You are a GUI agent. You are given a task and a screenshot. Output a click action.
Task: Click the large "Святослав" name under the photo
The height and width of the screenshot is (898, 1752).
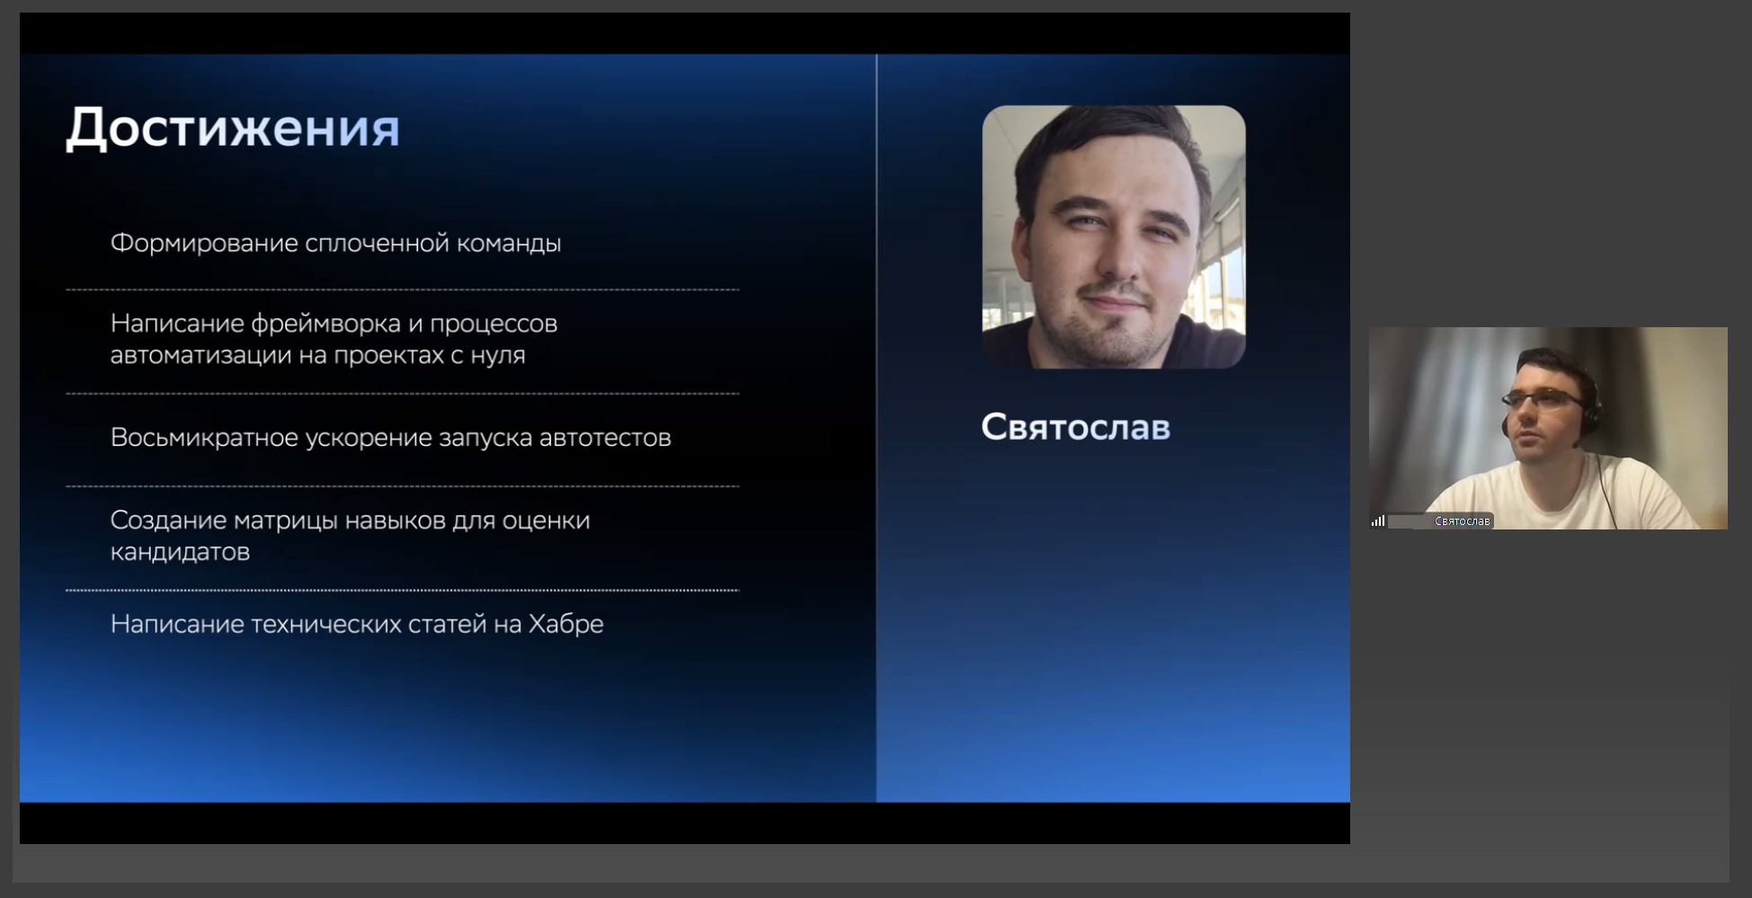pos(1075,427)
